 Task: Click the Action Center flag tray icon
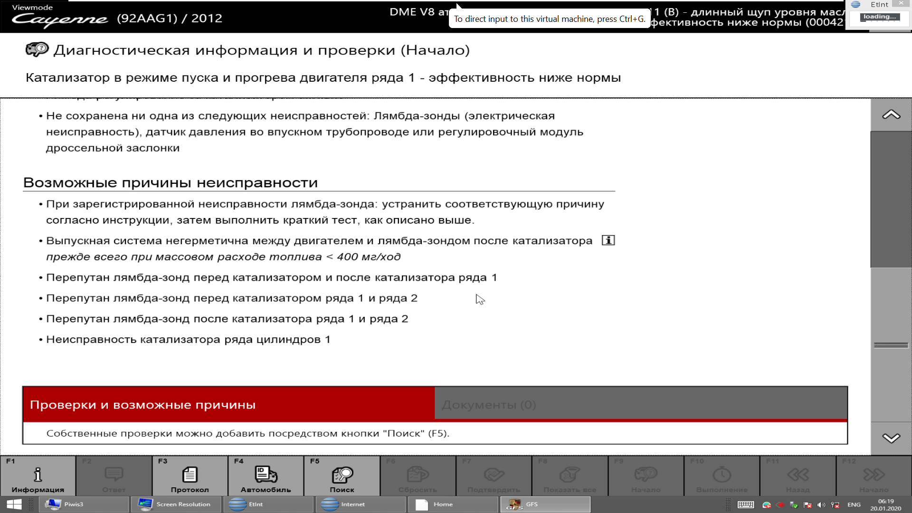click(807, 504)
